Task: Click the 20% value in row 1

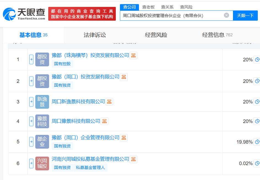Action: coord(248,60)
